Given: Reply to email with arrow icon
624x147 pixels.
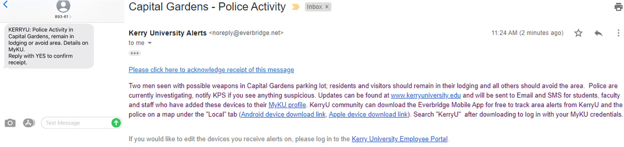Looking at the screenshot, I should coord(598,33).
